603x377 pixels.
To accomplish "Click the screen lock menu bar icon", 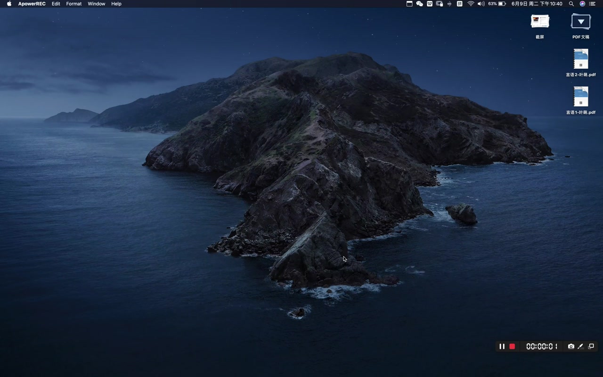I will pos(440,4).
